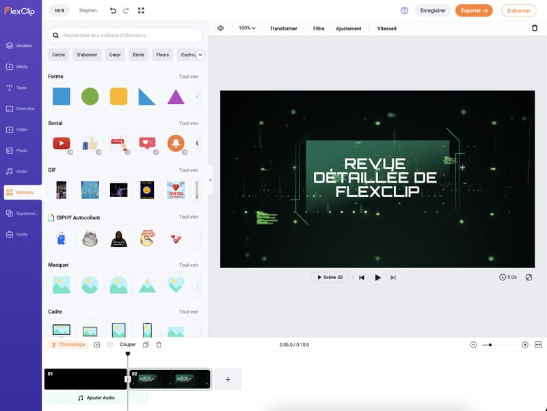547x411 pixels.
Task: Select the Étoile tag chip
Action: [x=139, y=55]
